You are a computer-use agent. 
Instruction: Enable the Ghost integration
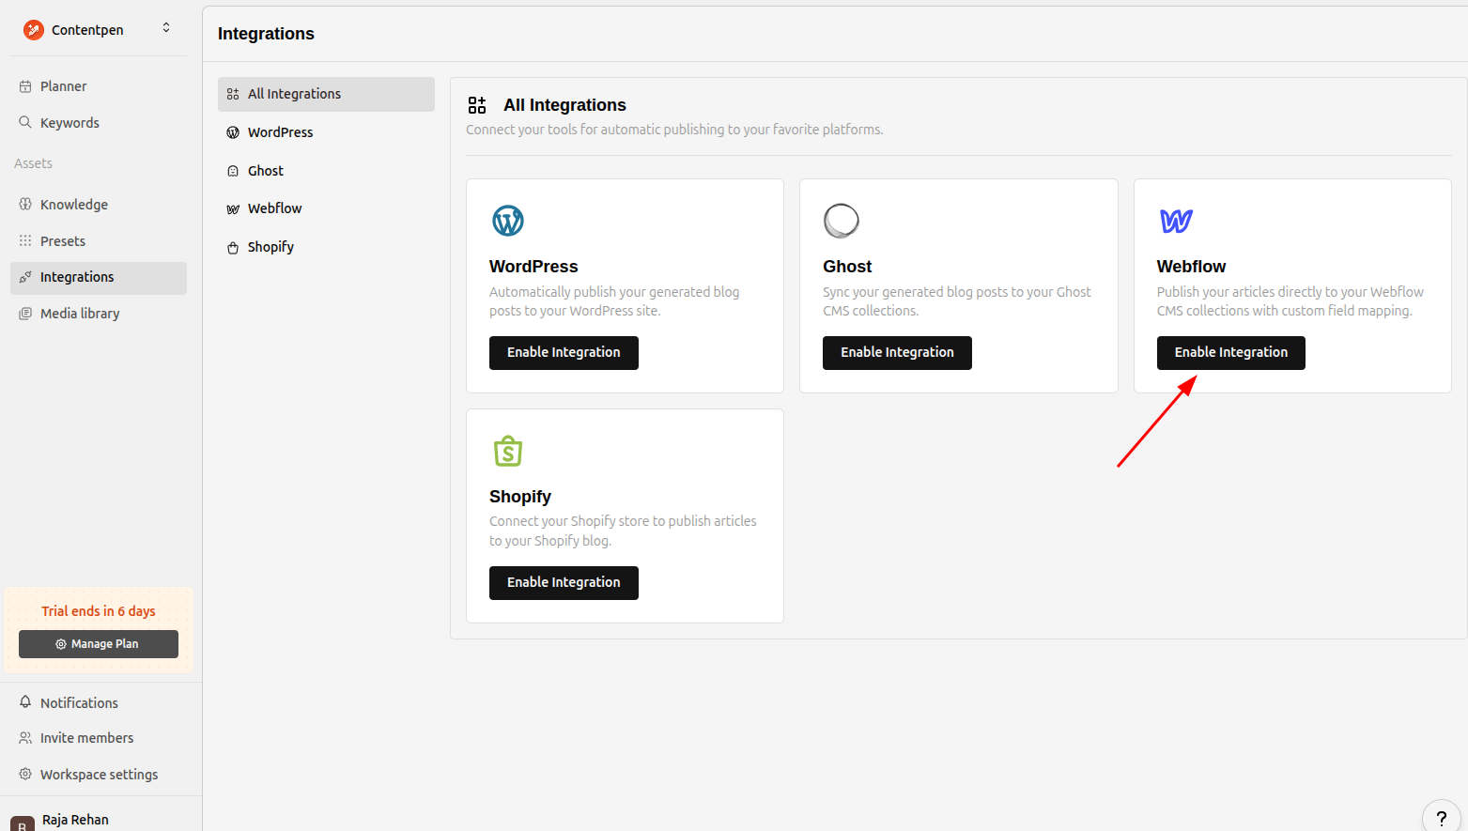coord(897,353)
